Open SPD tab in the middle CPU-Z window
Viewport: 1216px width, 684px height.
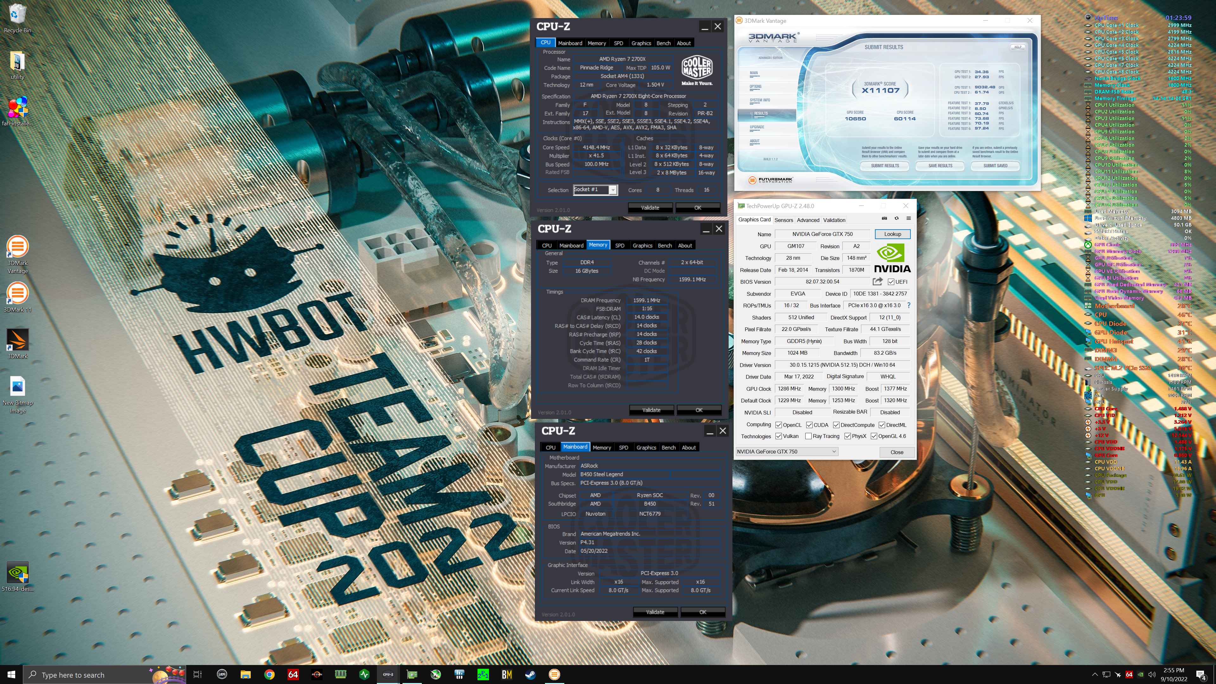[620, 245]
